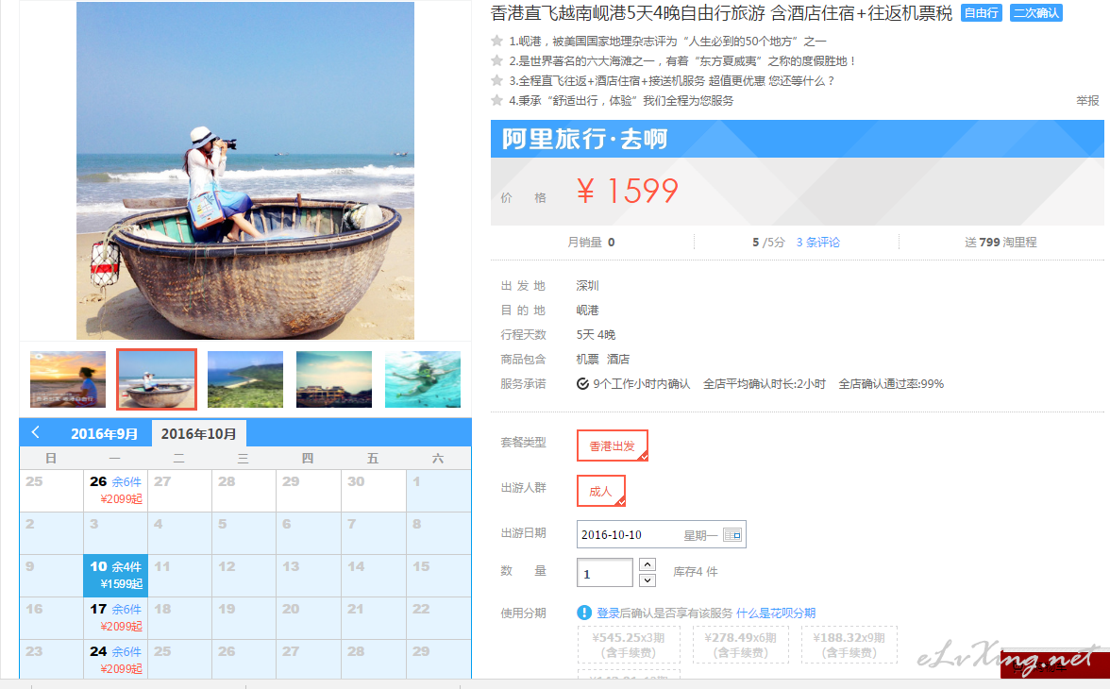1110x689 pixels.
Task: Choose the ¥545.25x3期 installment plan
Action: point(629,645)
